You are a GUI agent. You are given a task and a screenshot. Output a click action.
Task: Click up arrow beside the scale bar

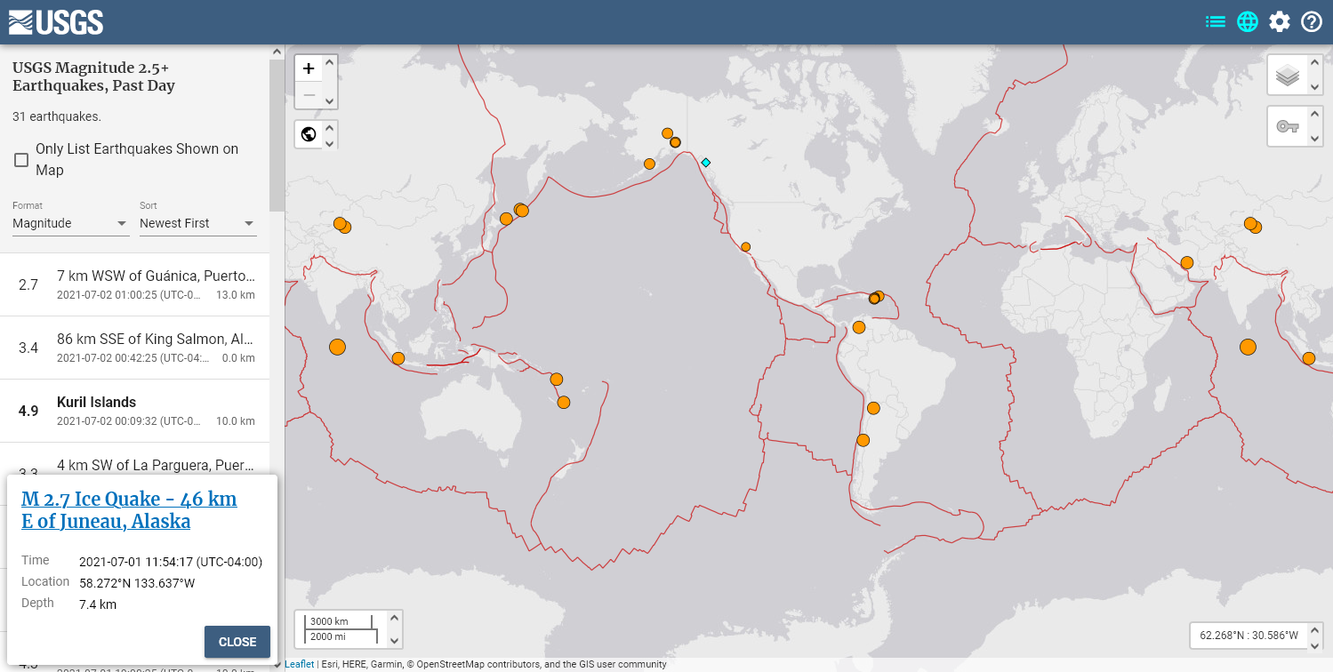coord(394,618)
